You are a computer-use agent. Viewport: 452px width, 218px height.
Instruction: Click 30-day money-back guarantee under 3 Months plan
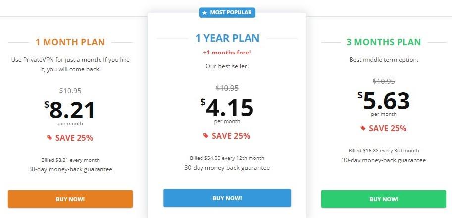click(384, 160)
